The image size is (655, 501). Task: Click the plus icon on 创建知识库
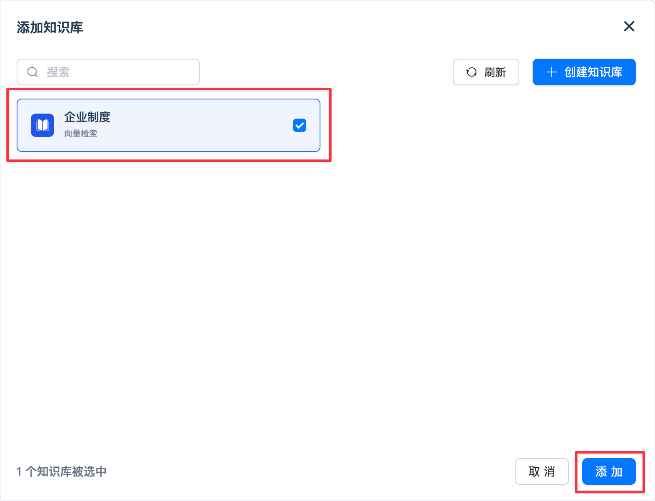click(551, 72)
